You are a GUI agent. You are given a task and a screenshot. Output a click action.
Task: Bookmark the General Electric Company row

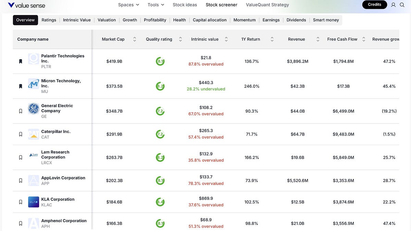click(x=21, y=111)
